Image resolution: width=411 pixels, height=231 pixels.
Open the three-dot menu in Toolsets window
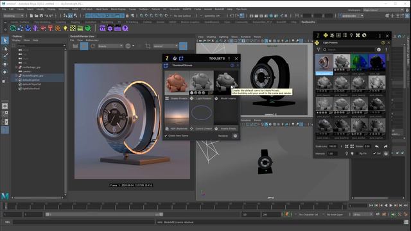coord(229,58)
